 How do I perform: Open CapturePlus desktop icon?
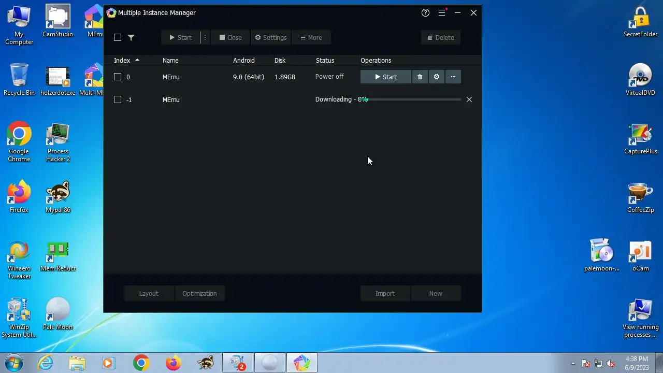click(x=641, y=138)
